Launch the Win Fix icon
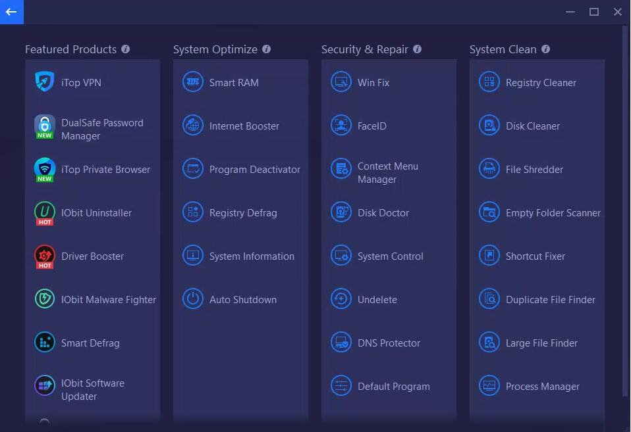Screen dimensions: 631x432 341,82
